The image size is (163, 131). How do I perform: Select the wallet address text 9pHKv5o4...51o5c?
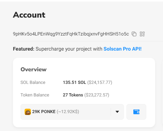71,34
